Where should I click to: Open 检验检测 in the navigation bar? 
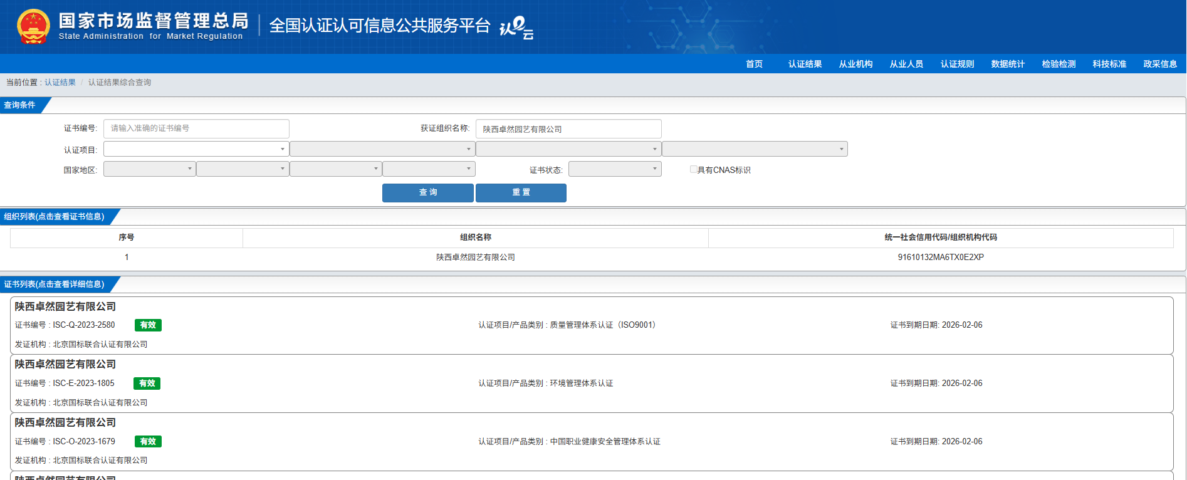(1059, 64)
